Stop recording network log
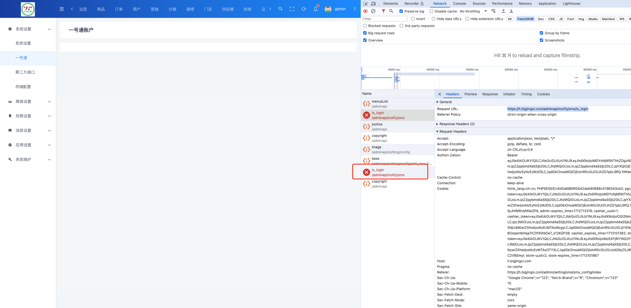This screenshot has width=631, height=308. pos(365,11)
